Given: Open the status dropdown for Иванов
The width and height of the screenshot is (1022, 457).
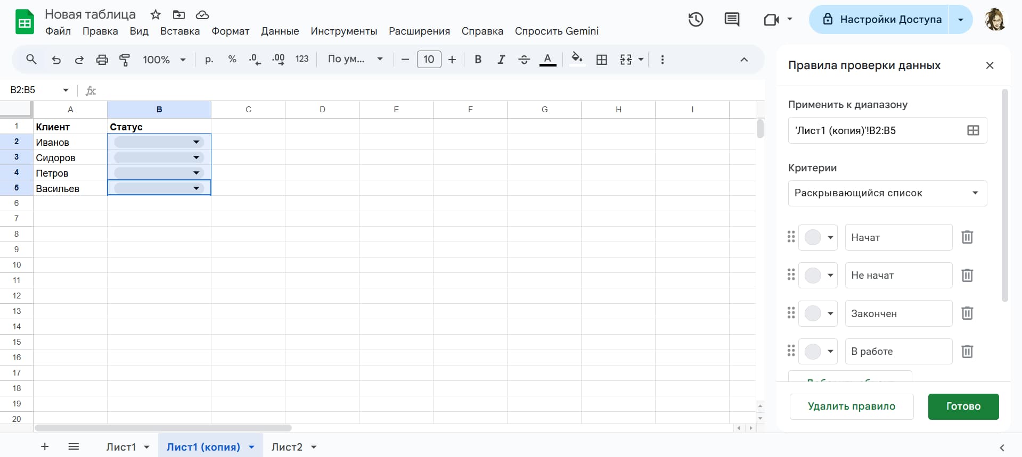Looking at the screenshot, I should [x=196, y=142].
